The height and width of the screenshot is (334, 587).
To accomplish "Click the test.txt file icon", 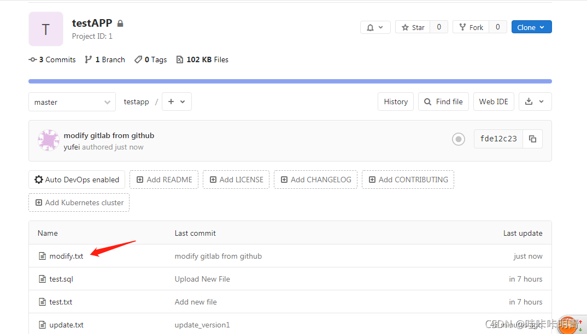I will (42, 301).
